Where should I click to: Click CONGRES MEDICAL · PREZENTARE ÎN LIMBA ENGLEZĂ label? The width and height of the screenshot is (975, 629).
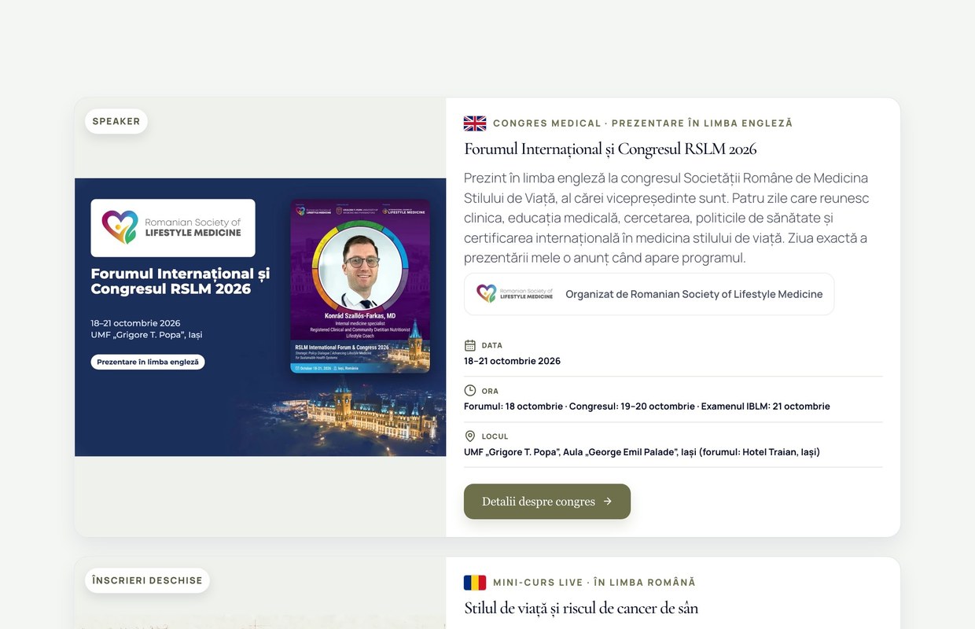tap(643, 123)
